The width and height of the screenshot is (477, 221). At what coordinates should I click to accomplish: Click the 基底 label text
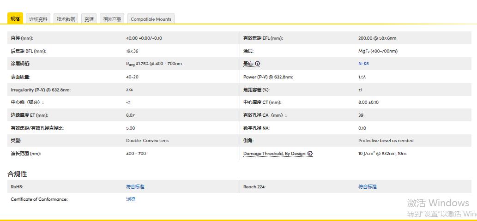(x=248, y=64)
